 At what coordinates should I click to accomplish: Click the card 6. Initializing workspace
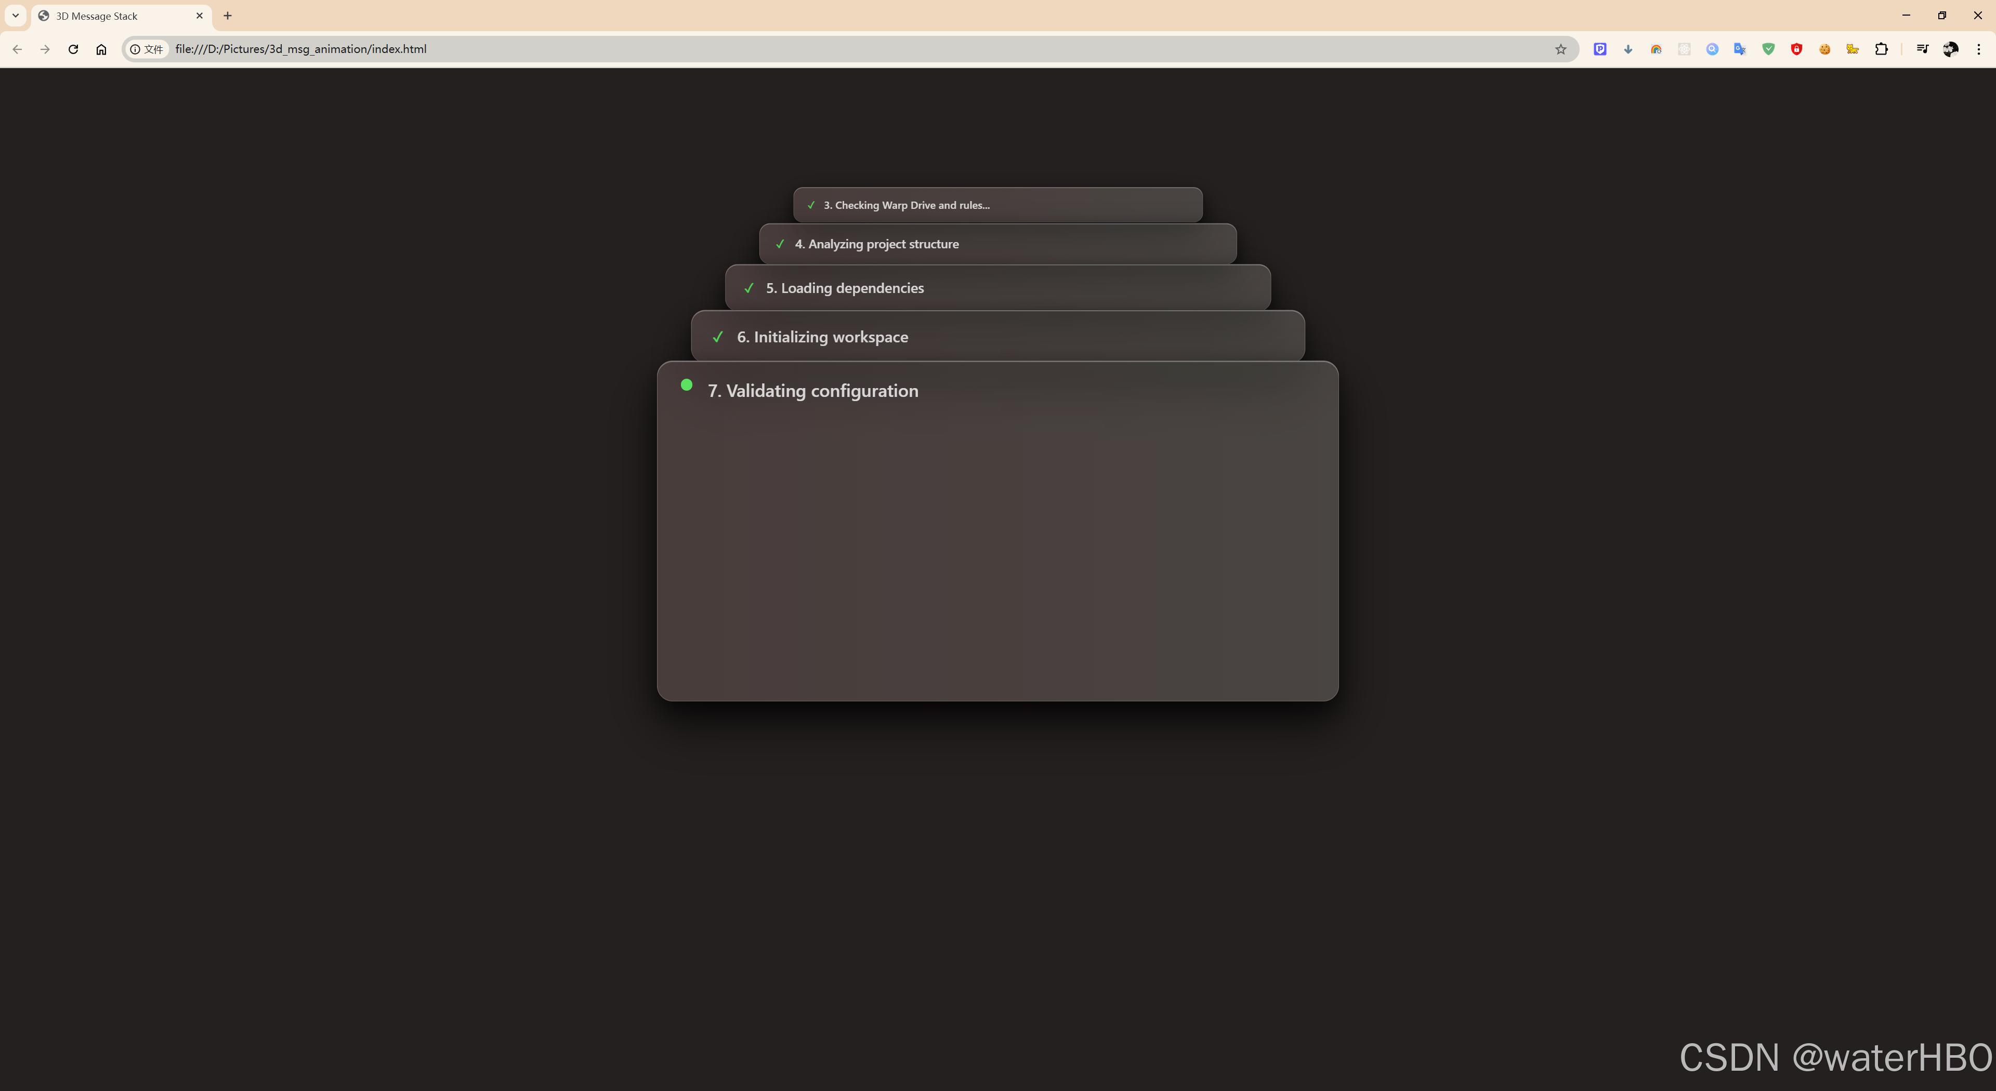pyautogui.click(x=998, y=337)
